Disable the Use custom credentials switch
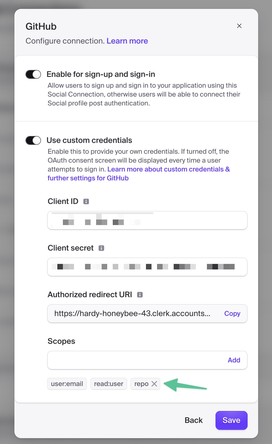272x444 pixels. (33, 140)
